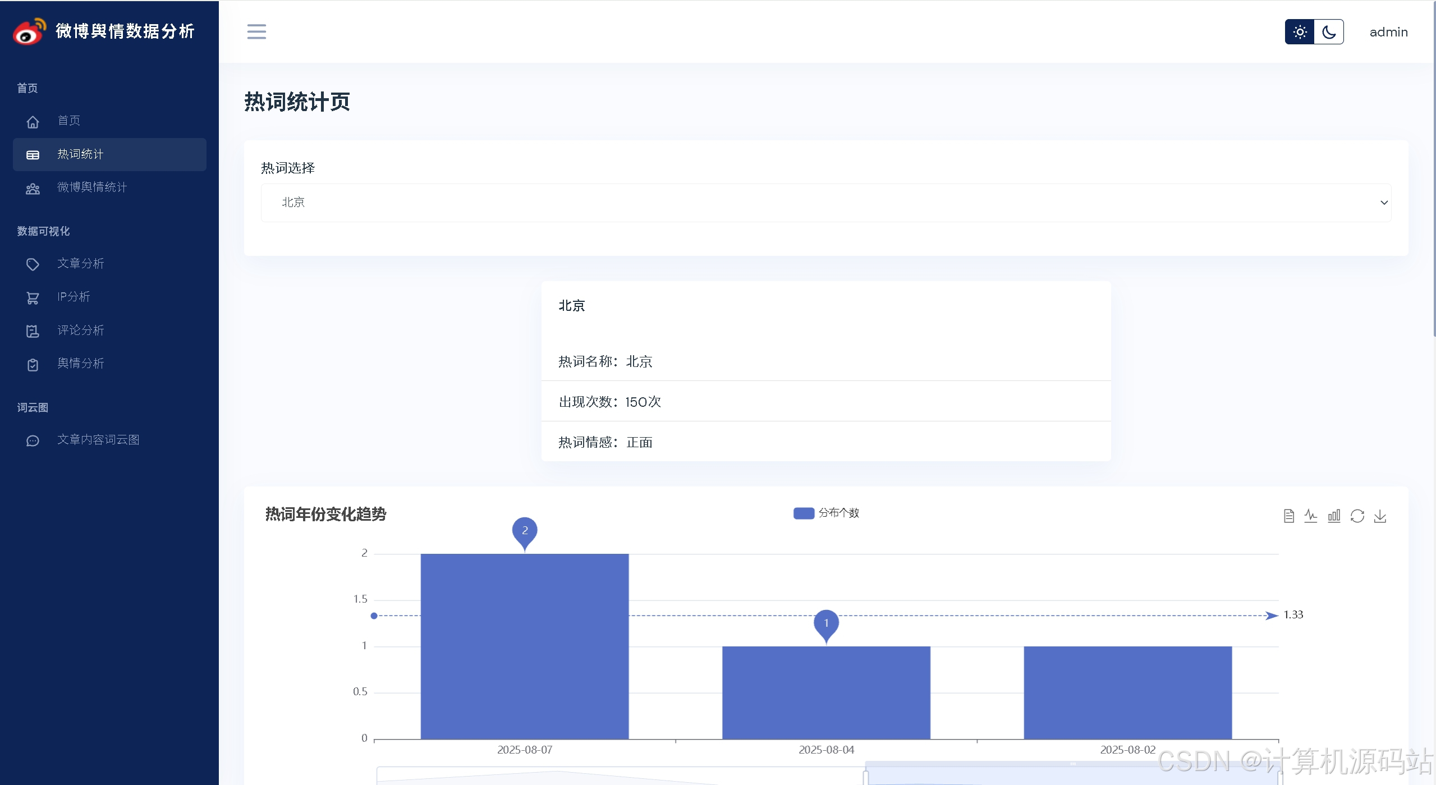The height and width of the screenshot is (785, 1436).
Task: Go to 文章分析 page
Action: pos(81,264)
